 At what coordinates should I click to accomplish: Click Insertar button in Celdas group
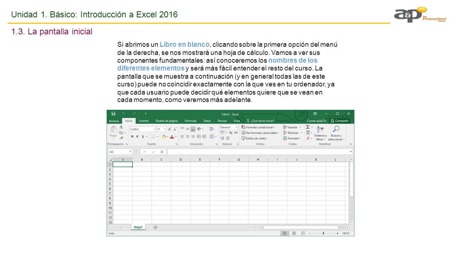click(292, 127)
